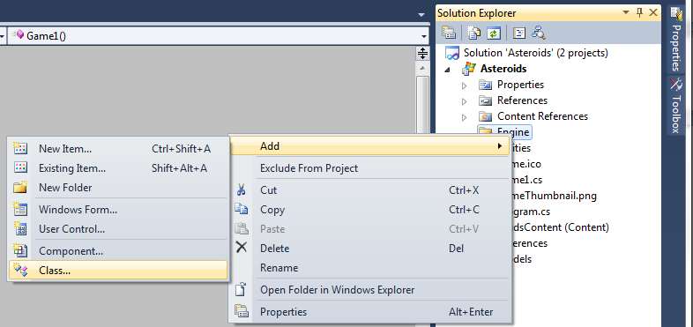Choose User Control... in Add submenu
Viewport: 693px width, 327px height.
[118, 229]
